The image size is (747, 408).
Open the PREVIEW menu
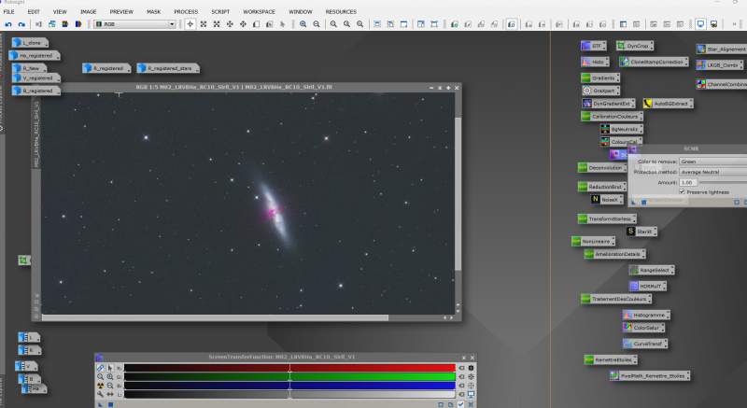(x=121, y=11)
